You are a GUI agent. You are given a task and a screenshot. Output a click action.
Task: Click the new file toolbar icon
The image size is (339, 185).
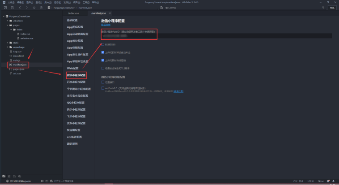pos(5,8)
